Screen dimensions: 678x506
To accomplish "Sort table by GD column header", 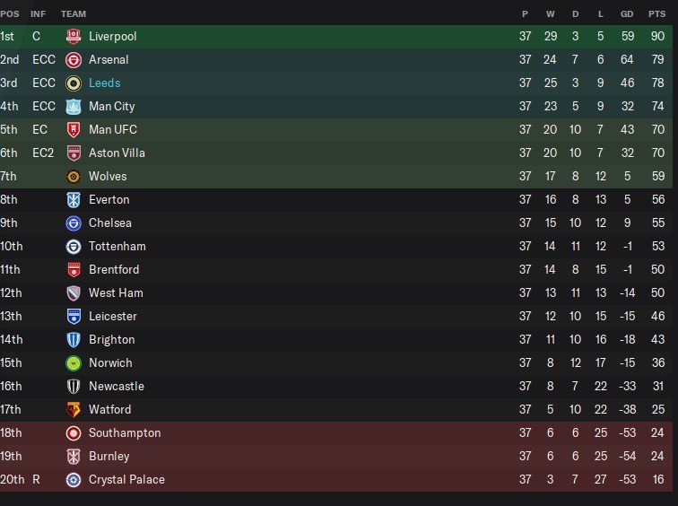I will (x=627, y=14).
